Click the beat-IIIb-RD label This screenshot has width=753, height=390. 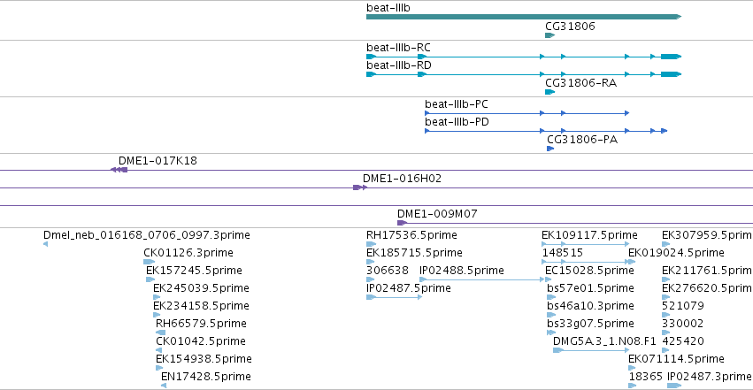[398, 65]
